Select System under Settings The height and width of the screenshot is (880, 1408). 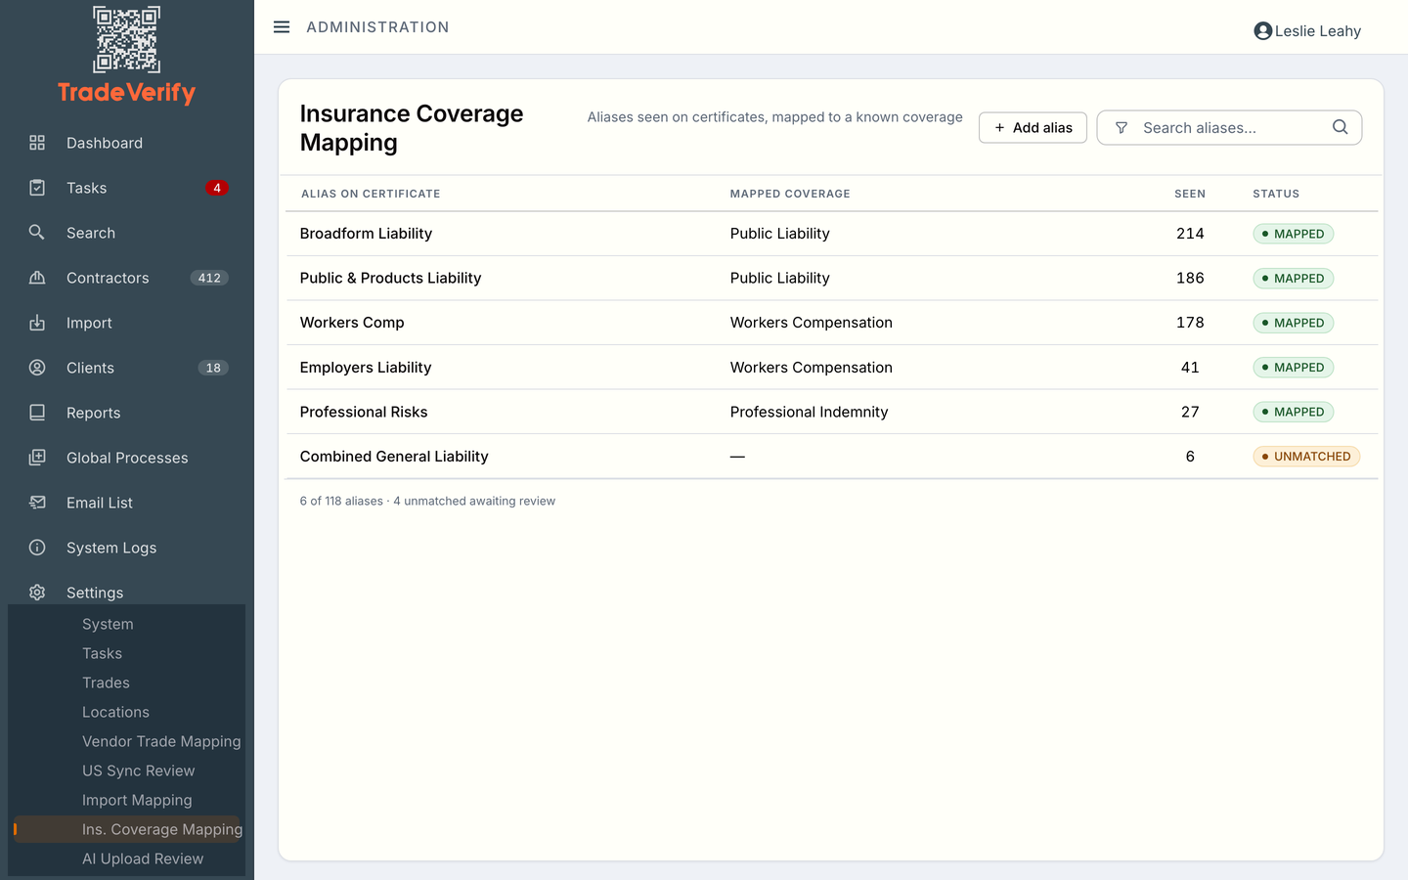click(x=108, y=624)
